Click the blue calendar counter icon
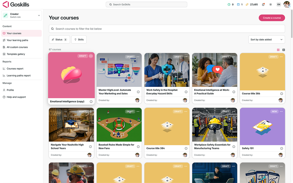 [238, 5]
